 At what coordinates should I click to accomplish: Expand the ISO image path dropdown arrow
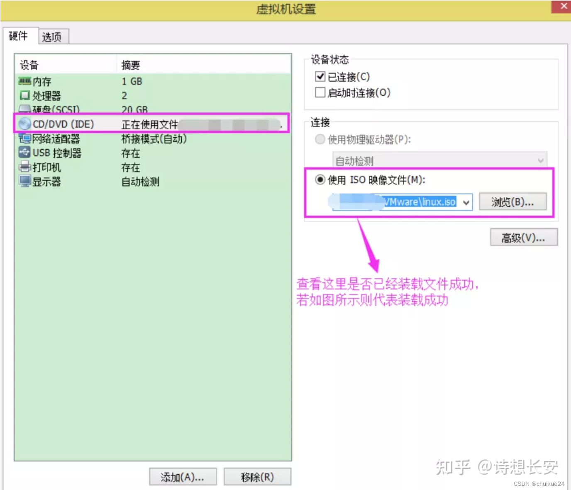(x=466, y=202)
